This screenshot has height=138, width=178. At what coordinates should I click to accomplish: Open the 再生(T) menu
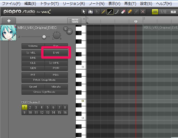click(x=130, y=4)
